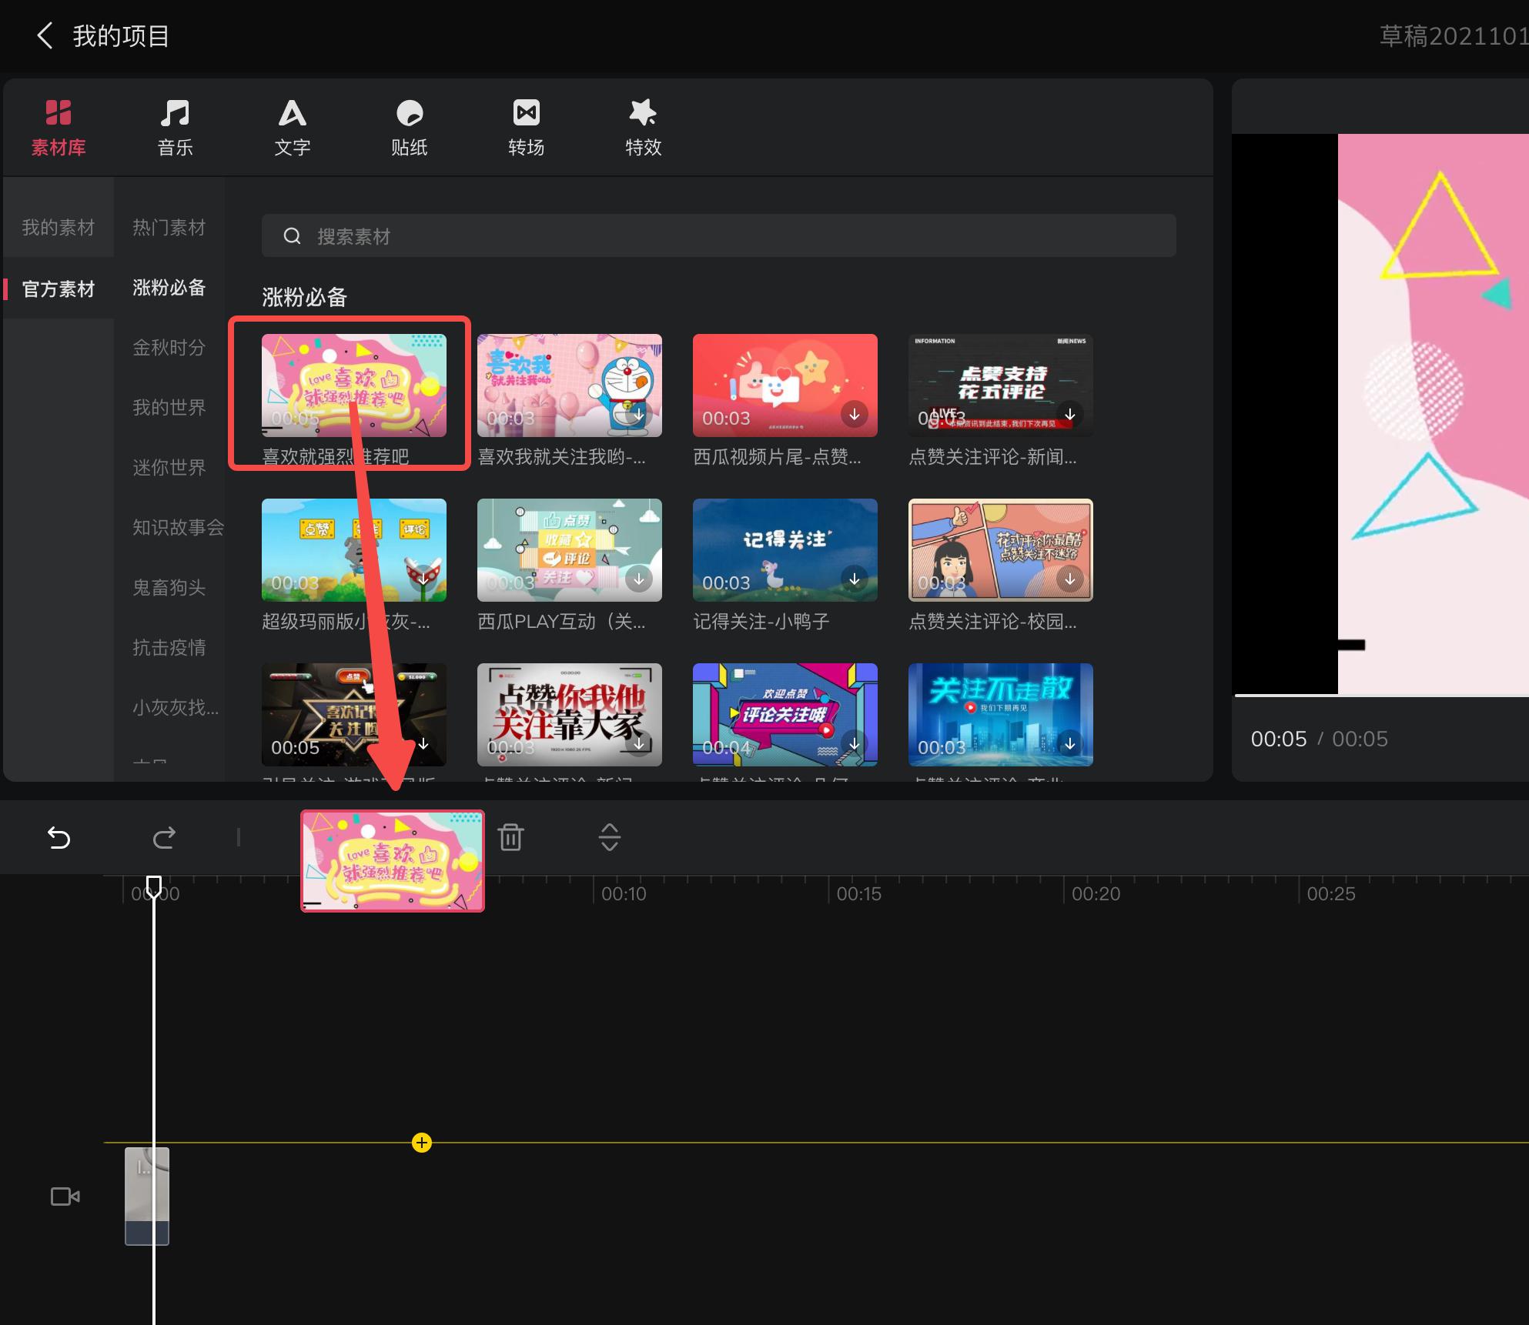This screenshot has width=1529, height=1325.
Task: Click the redo arrow icon
Action: click(x=164, y=836)
